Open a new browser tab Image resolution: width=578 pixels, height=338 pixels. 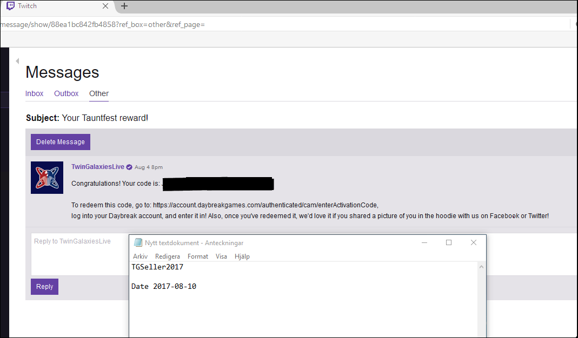[124, 6]
